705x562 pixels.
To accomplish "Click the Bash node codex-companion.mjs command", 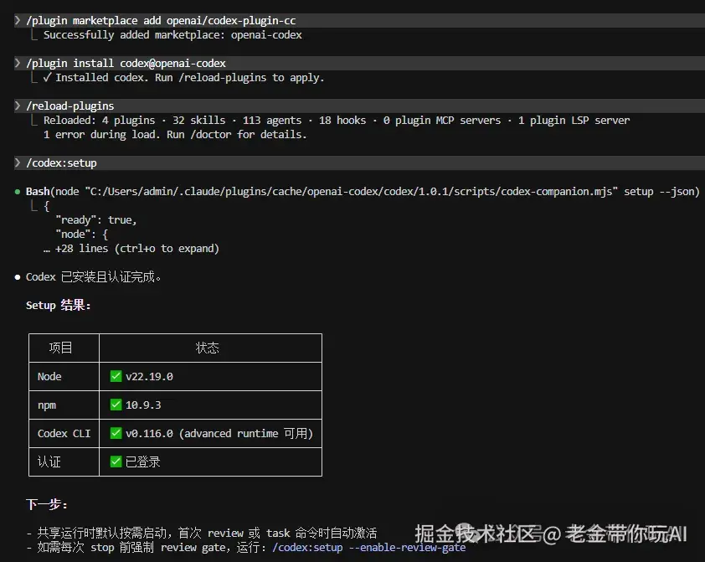I will (363, 192).
